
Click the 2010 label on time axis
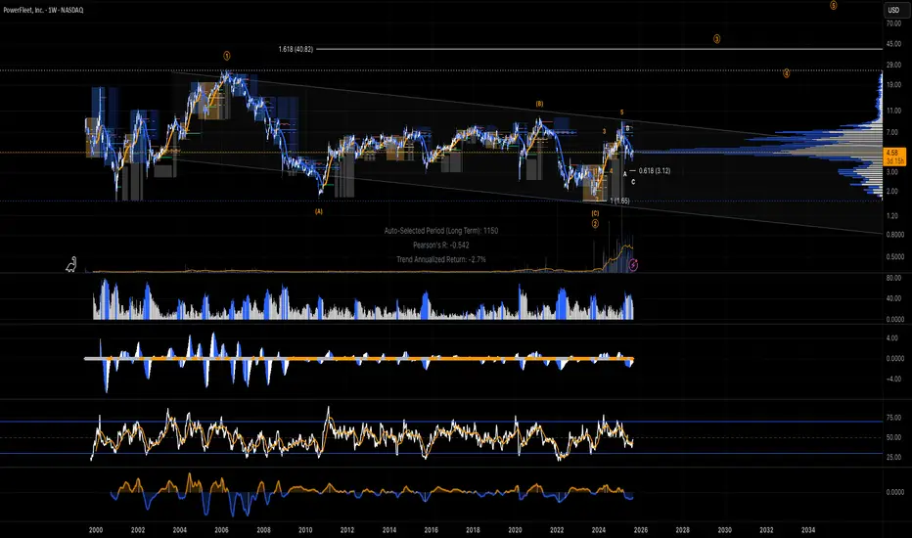(x=305, y=530)
